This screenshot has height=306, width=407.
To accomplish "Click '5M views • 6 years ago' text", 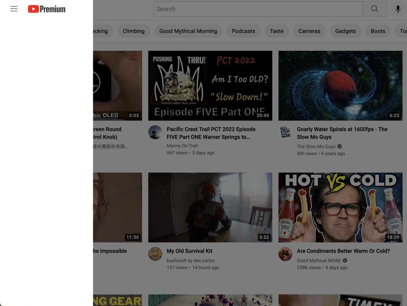I will (x=321, y=153).
